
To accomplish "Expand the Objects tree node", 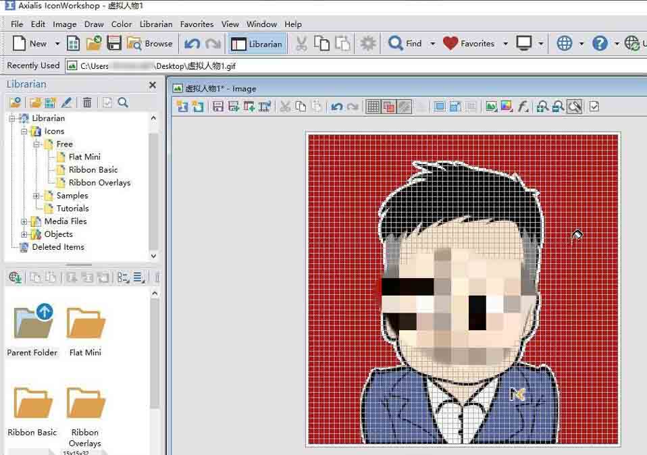I will (24, 234).
